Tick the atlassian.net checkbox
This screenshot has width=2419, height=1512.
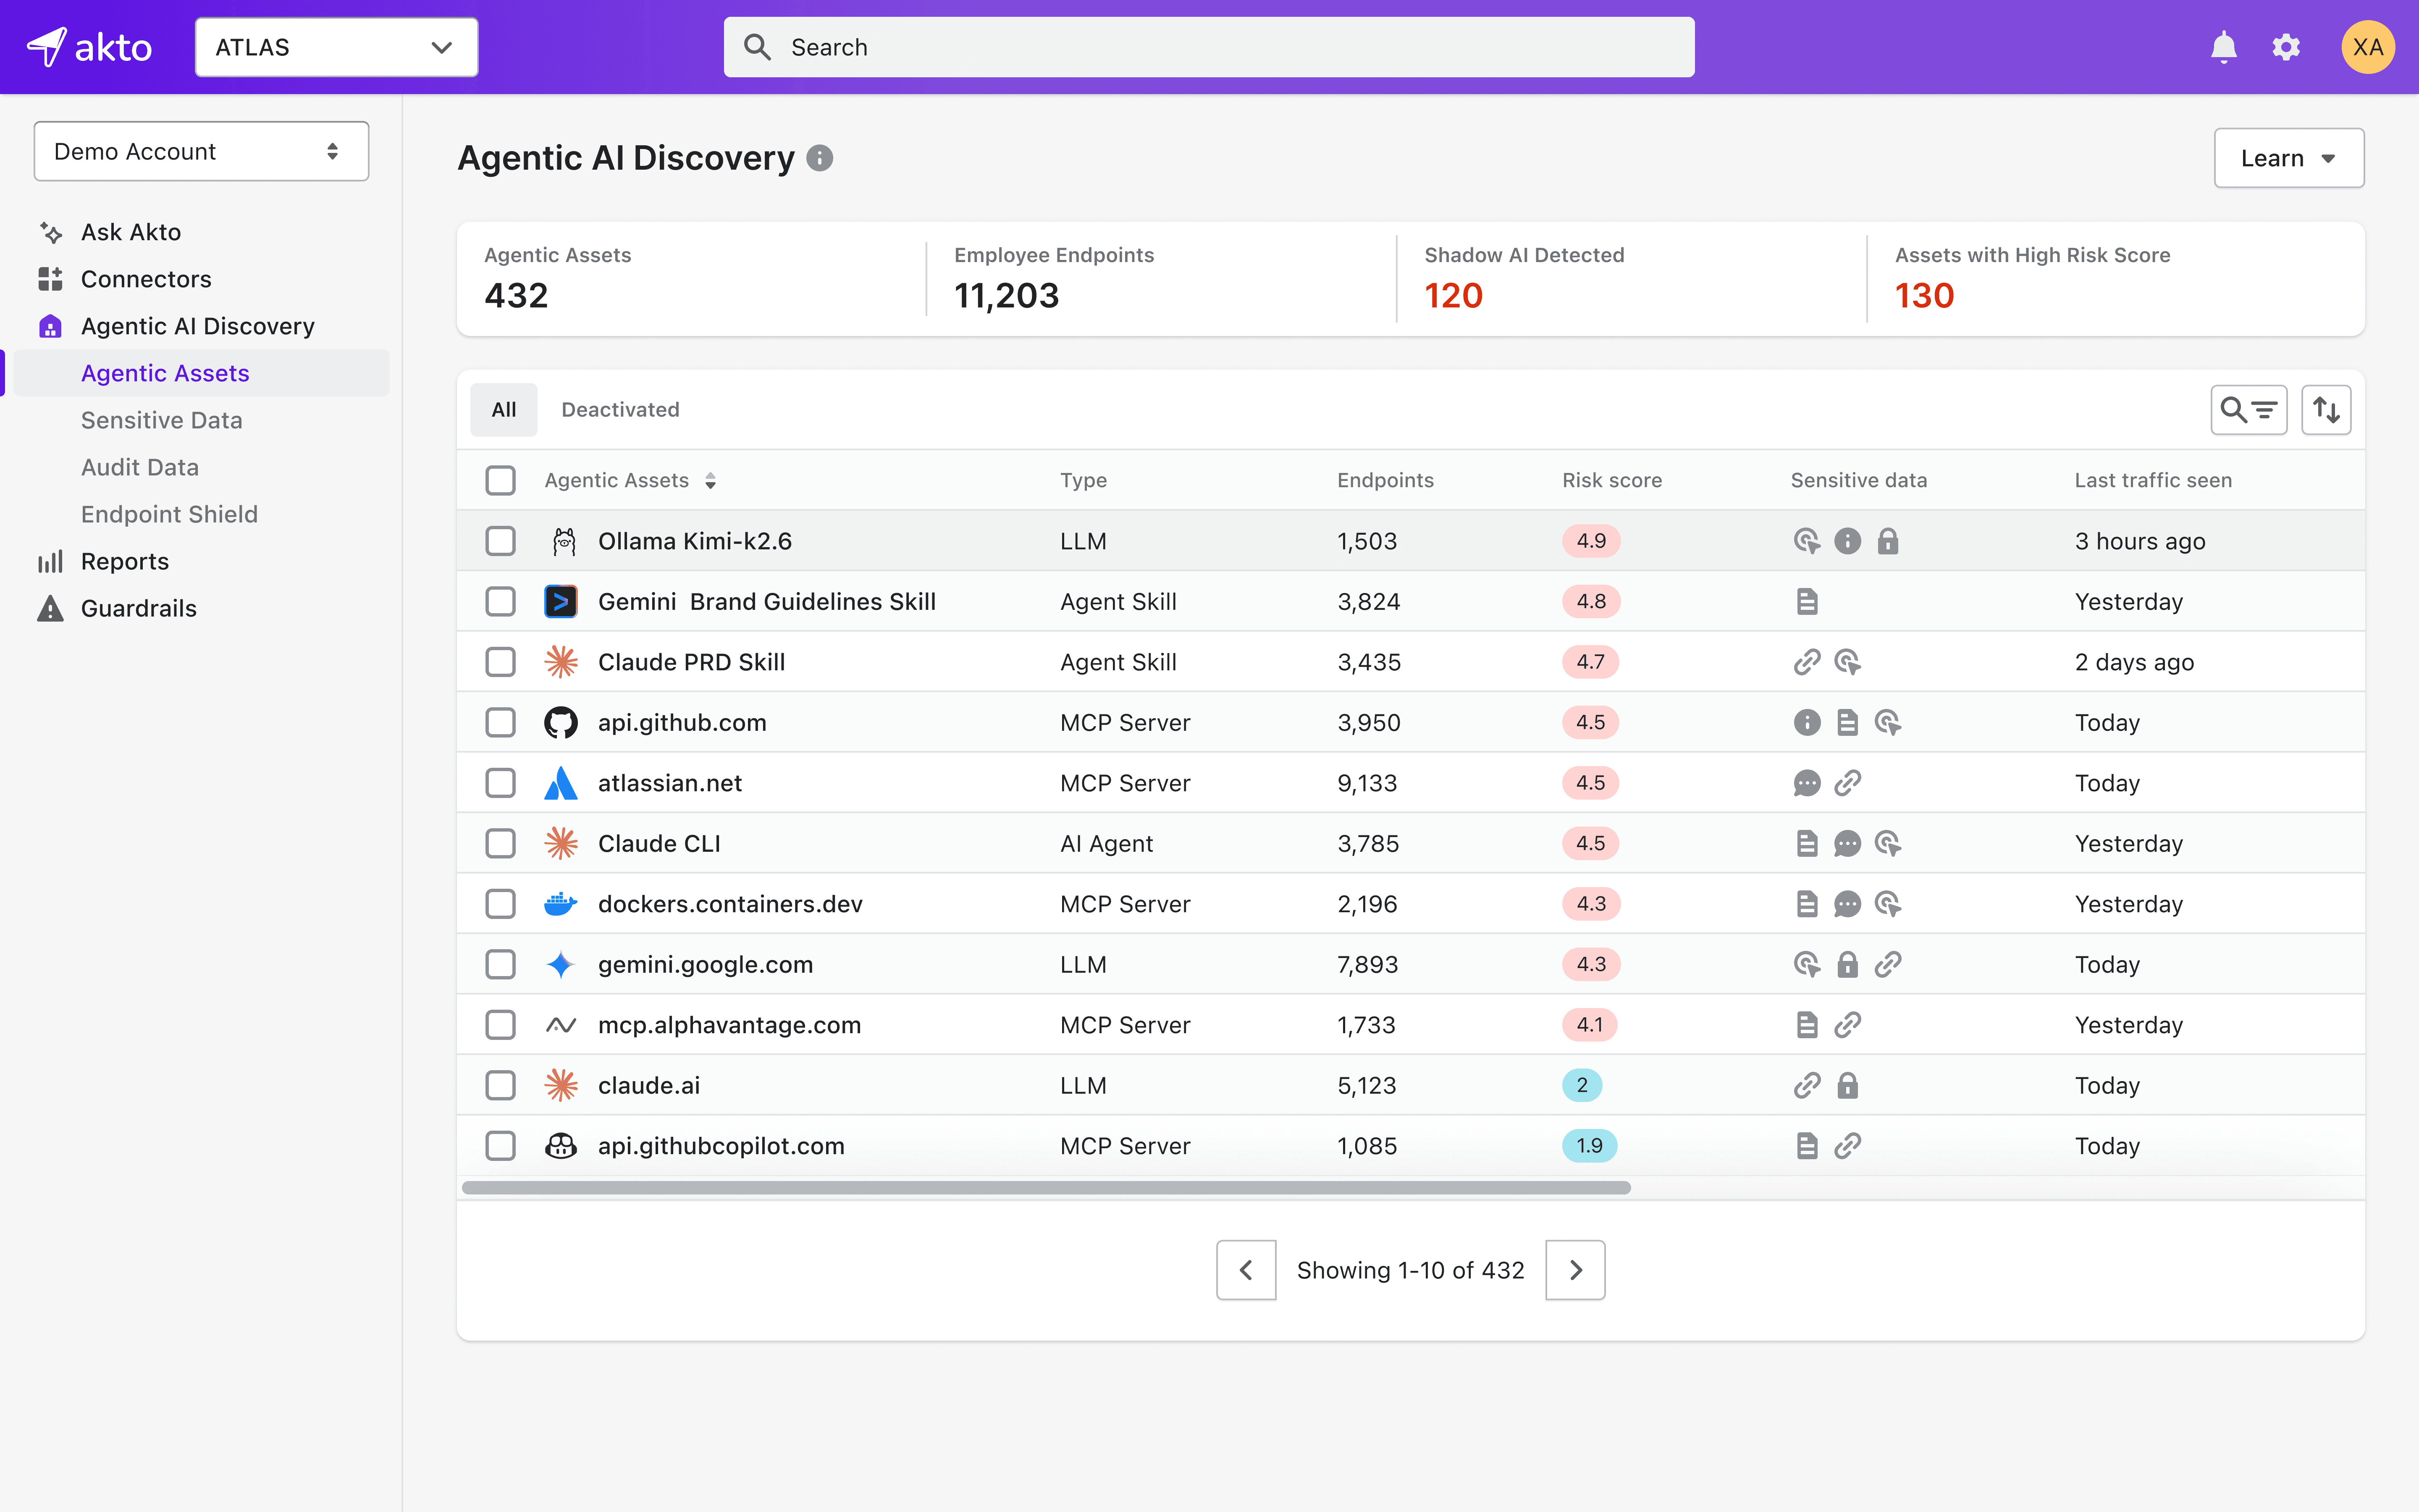click(500, 783)
